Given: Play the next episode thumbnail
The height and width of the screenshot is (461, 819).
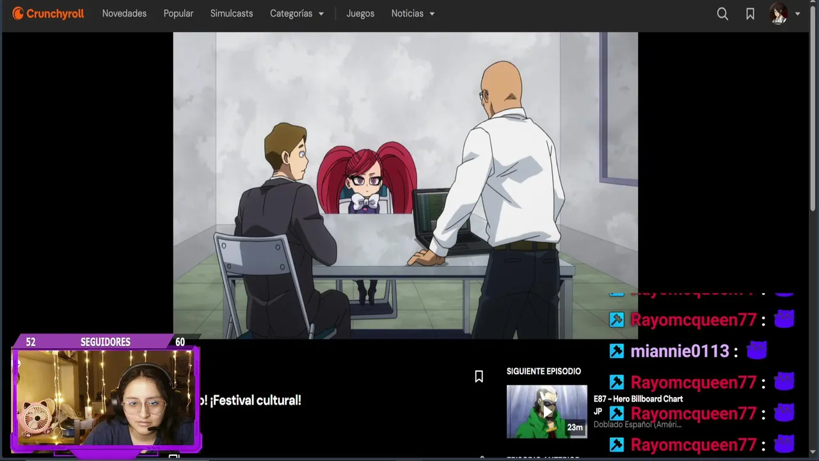Looking at the screenshot, I should tap(546, 411).
